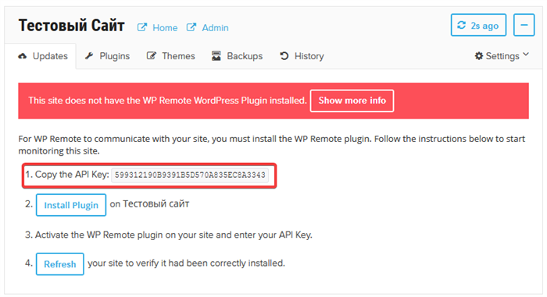Click the 2s ago refresh button

click(x=478, y=25)
